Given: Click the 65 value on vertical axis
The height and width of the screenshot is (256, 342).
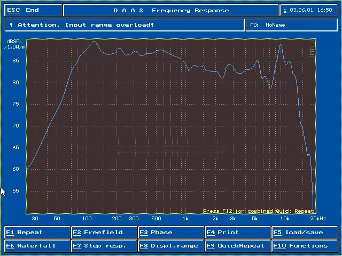Looking at the screenshot, I should click(x=15, y=147).
